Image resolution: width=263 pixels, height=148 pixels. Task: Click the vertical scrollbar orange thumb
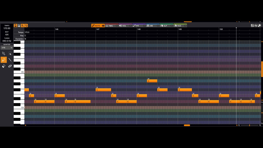262,69
